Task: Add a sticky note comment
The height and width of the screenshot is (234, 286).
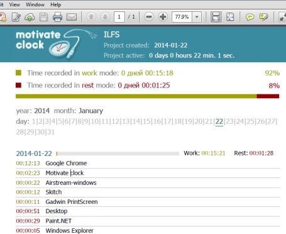Action: [250, 17]
